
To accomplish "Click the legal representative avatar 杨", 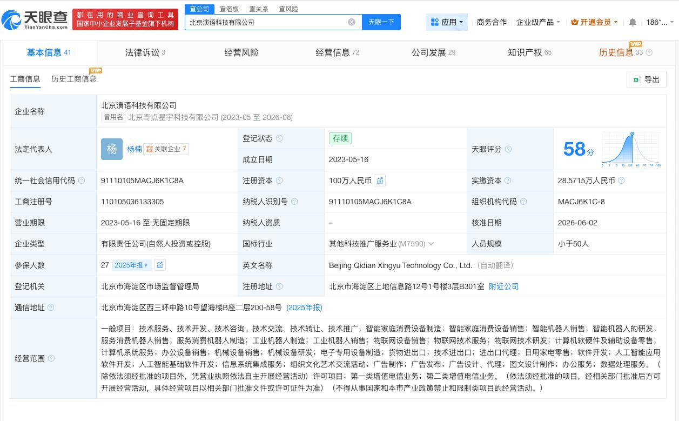I will coord(112,149).
